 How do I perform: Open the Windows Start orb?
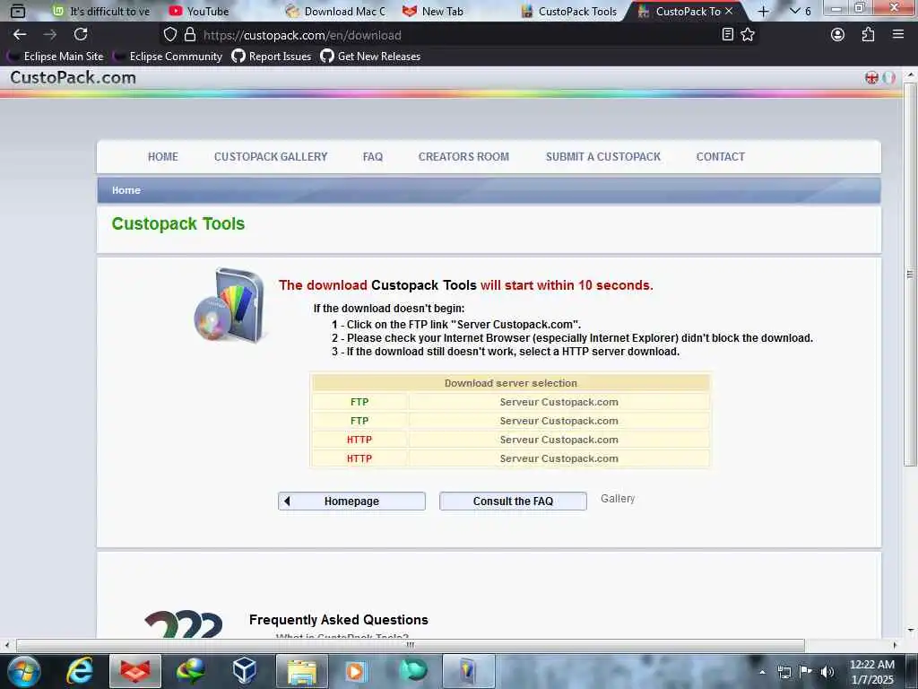[24, 671]
